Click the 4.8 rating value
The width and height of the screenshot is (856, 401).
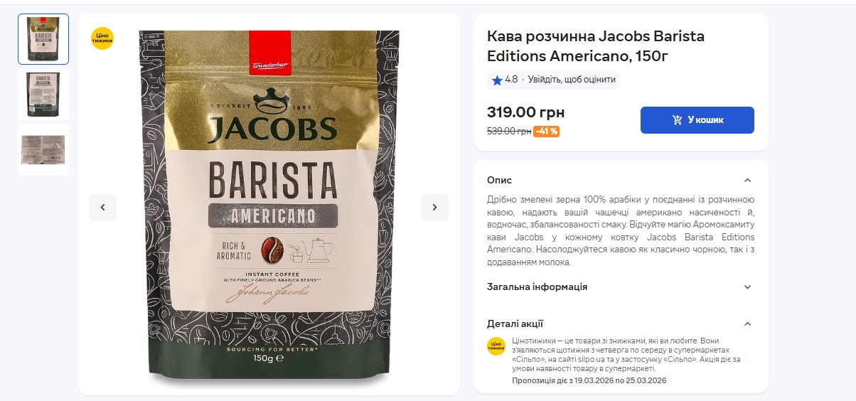(x=511, y=80)
